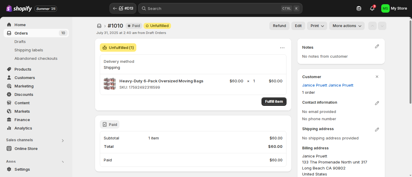This screenshot has height=177, width=412.
Task: Click the Sidekick assistant icon in top bar
Action: [x=359, y=8]
